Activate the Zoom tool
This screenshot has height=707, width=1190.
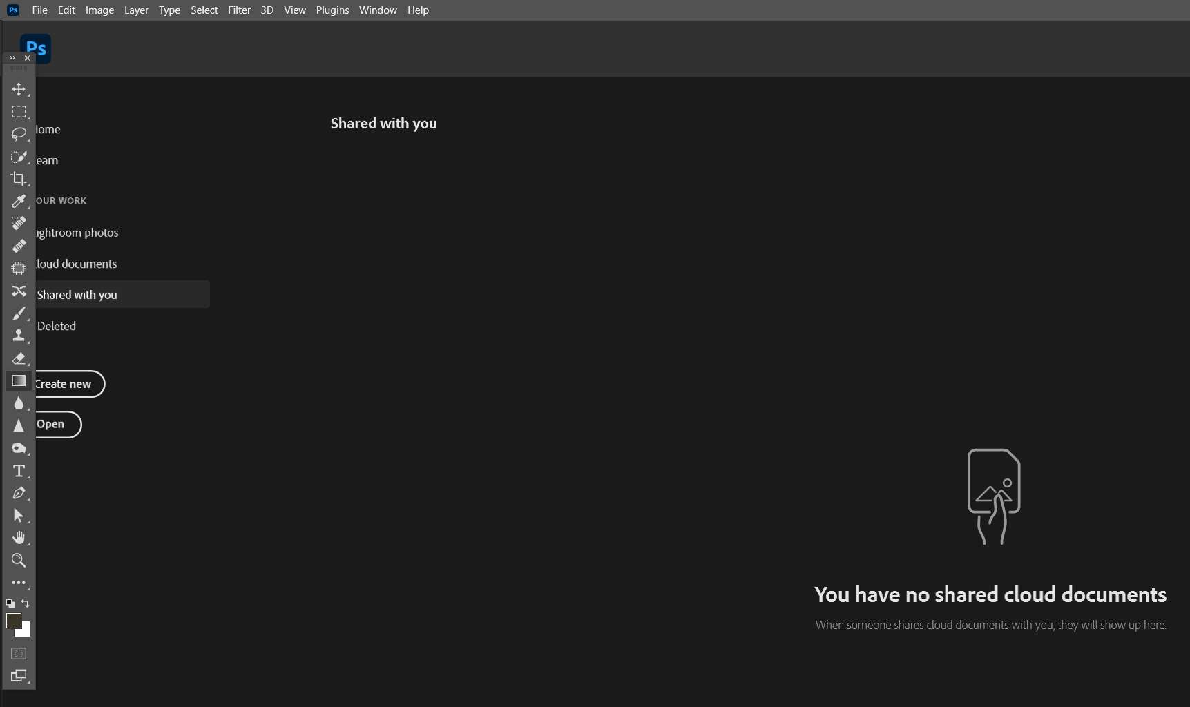[19, 561]
